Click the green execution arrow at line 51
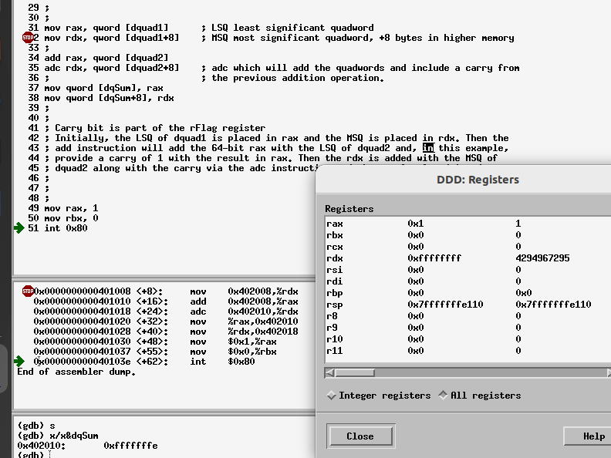 19,227
